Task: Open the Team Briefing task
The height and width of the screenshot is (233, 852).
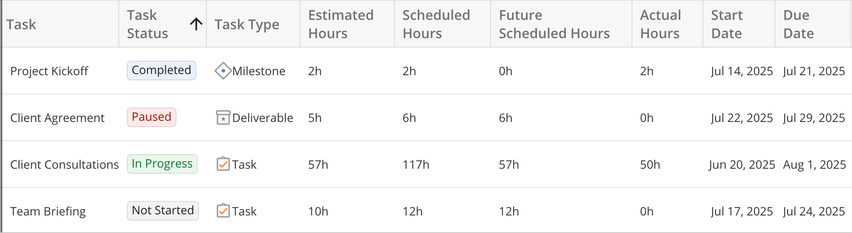Action: (x=48, y=212)
